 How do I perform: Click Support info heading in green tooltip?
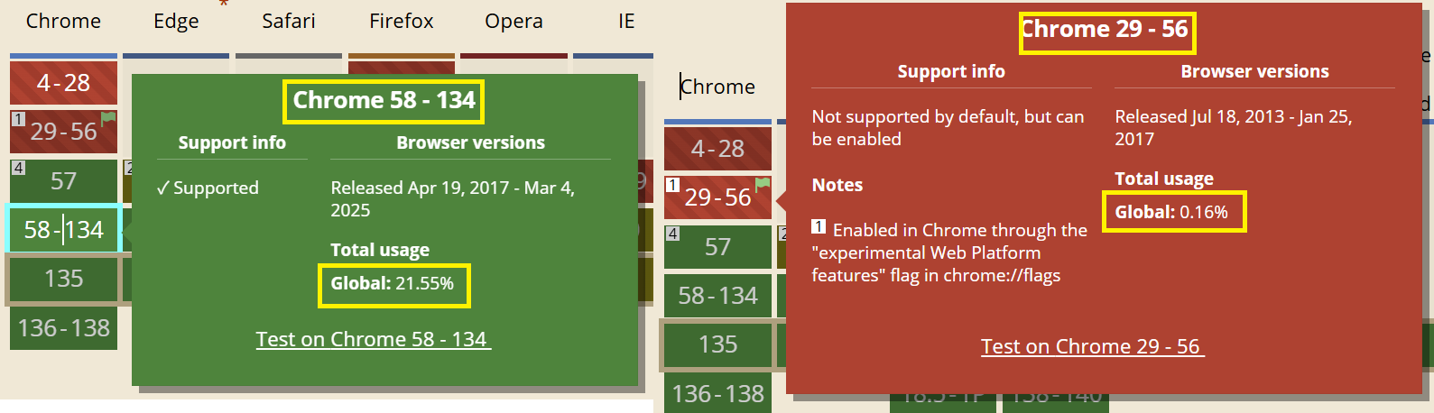point(232,142)
